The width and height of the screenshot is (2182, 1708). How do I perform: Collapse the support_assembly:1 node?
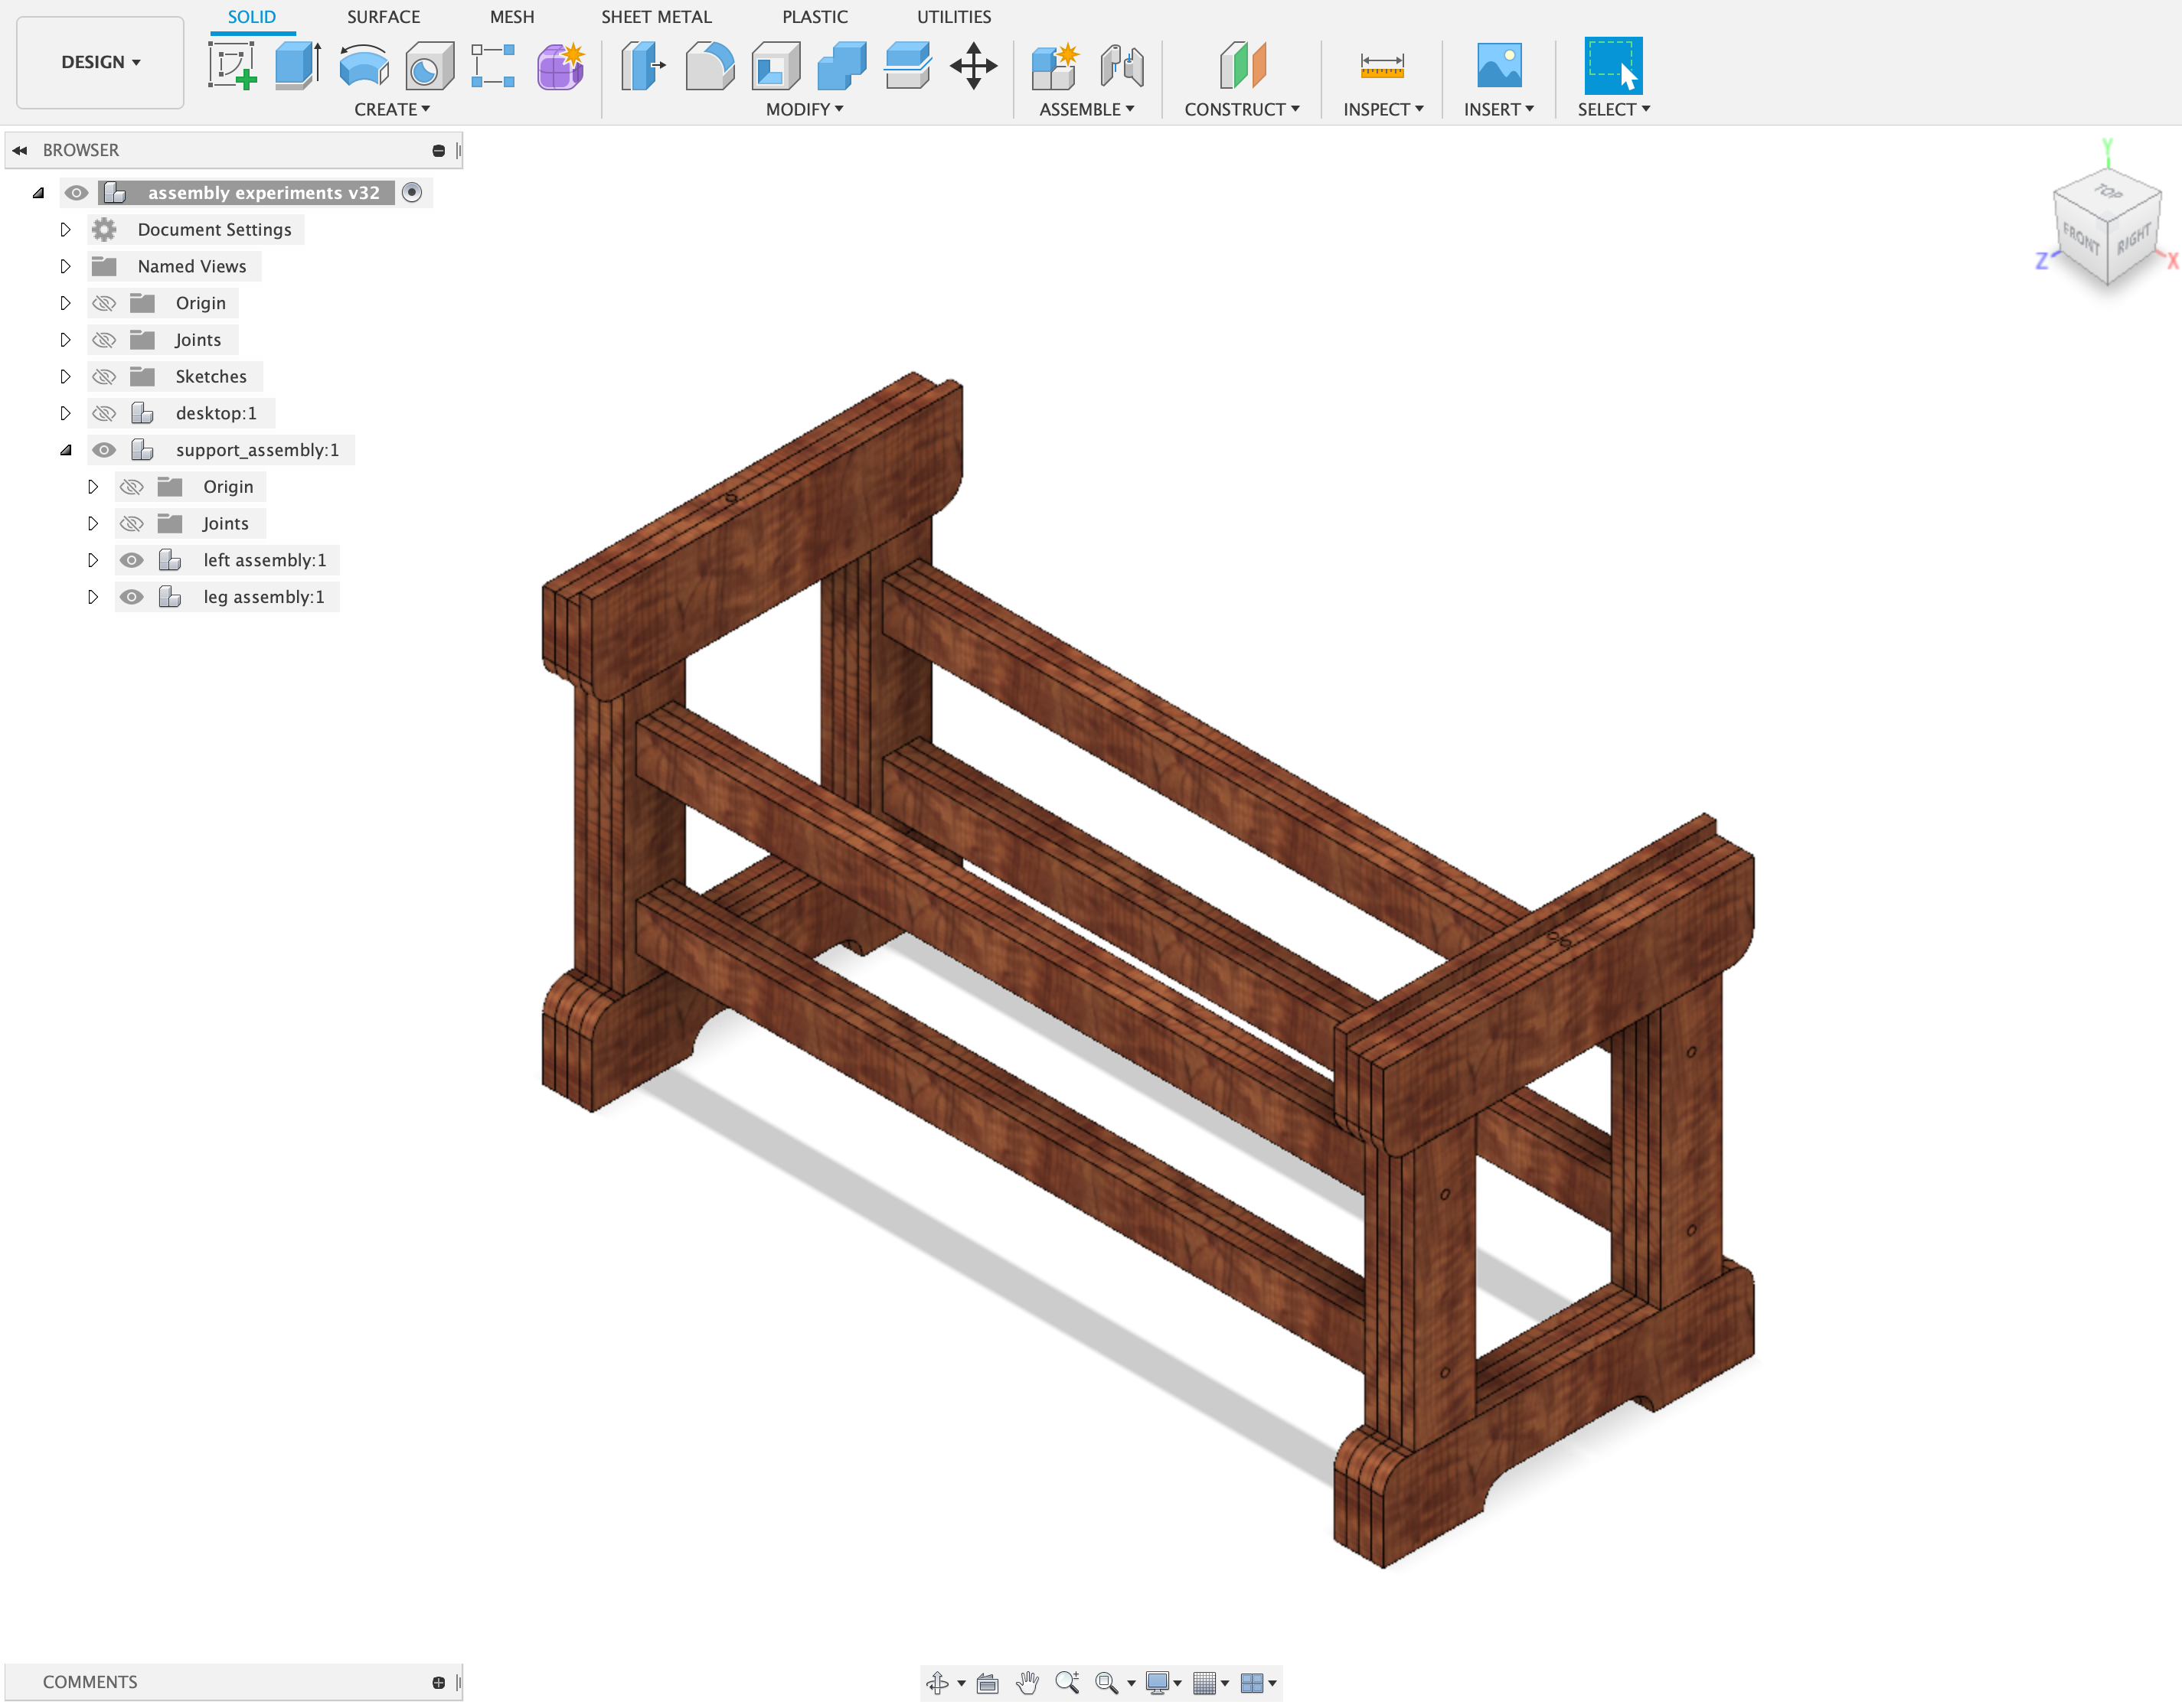[66, 450]
